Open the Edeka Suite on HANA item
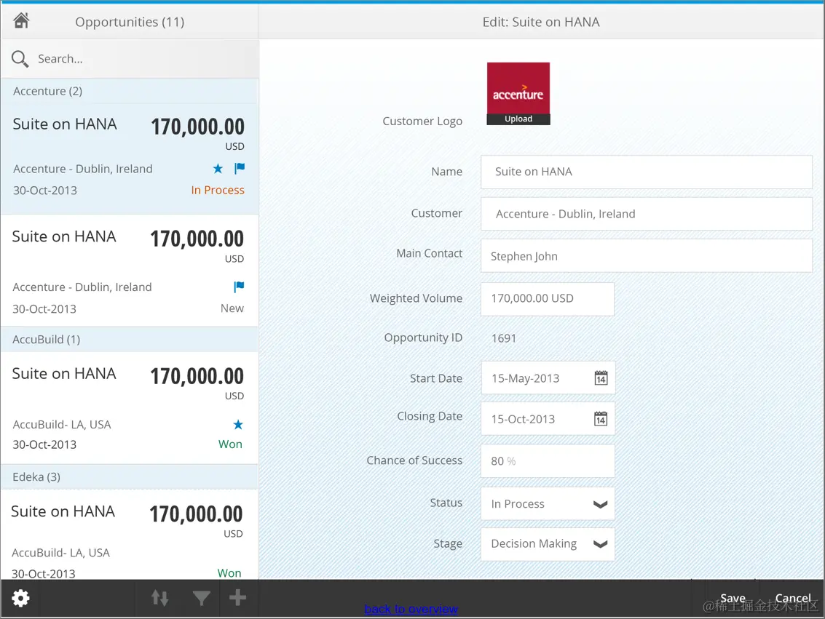 [x=130, y=535]
